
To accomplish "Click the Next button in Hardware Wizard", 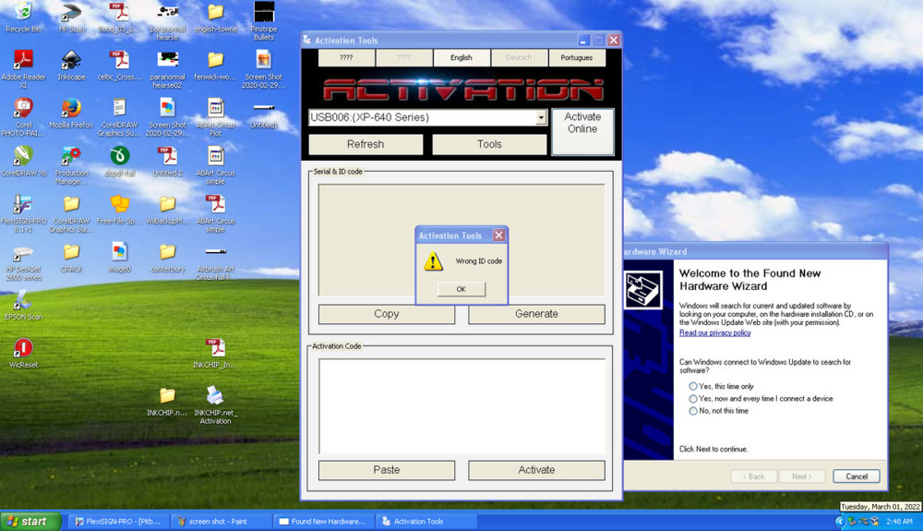I will [x=802, y=477].
